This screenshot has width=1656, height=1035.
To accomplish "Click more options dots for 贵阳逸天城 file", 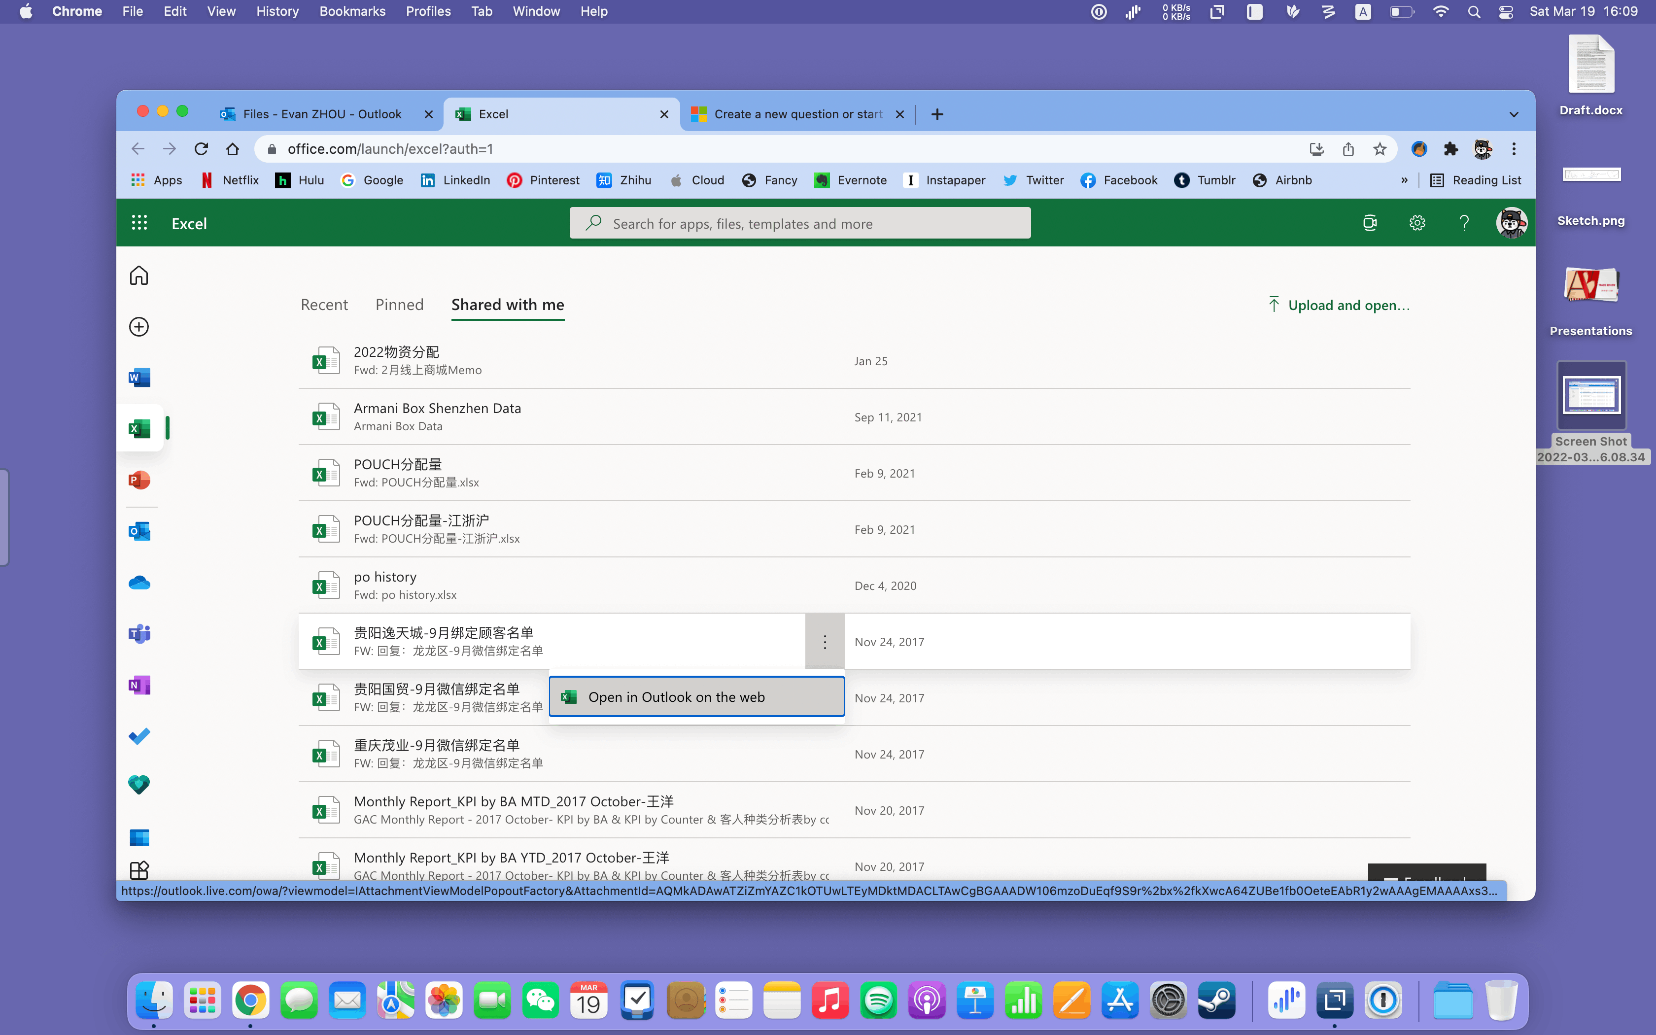I will (825, 641).
